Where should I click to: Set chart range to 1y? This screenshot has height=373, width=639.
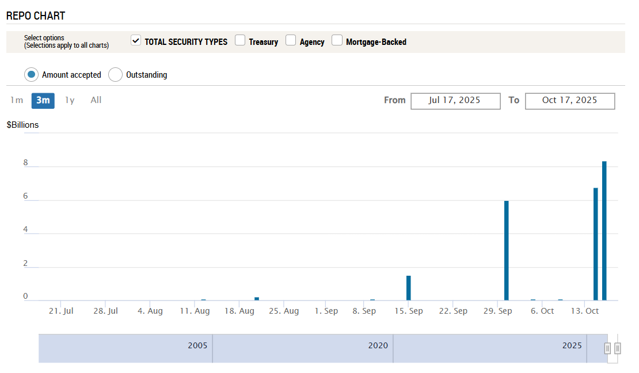(x=70, y=100)
